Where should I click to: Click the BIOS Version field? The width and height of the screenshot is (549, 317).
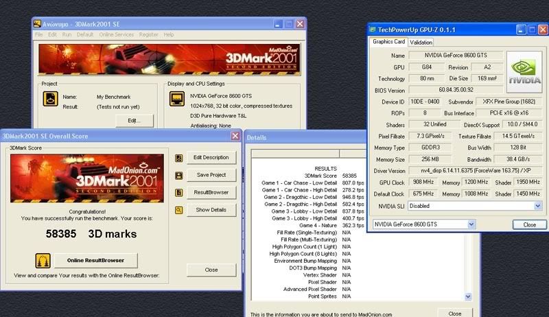(x=456, y=90)
